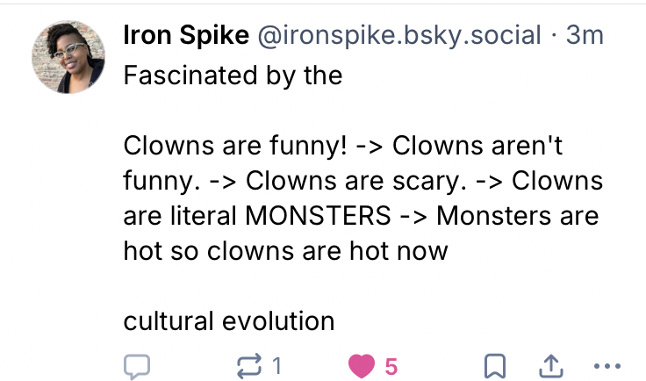Click the "cultural evolution" closing line
Image resolution: width=646 pixels, height=381 pixels.
point(229,321)
